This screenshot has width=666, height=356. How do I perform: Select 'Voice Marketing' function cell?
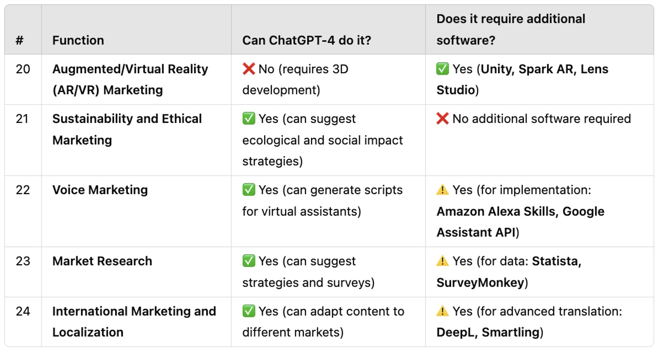(100, 190)
